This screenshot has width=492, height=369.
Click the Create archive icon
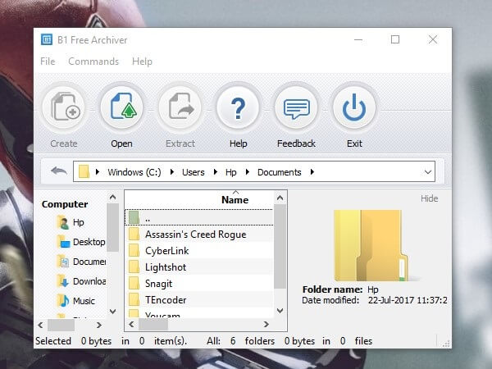point(64,107)
